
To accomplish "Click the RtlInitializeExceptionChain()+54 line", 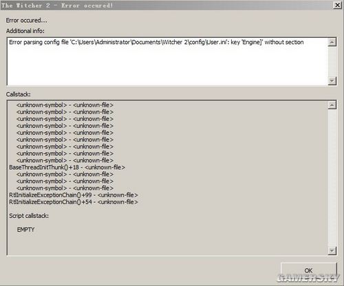I will click(74, 202).
